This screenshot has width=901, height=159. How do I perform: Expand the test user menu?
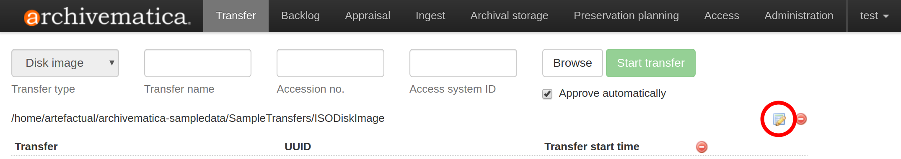[x=874, y=16]
